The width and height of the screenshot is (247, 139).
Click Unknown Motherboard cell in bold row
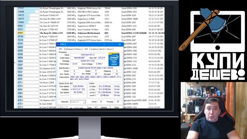89,33
